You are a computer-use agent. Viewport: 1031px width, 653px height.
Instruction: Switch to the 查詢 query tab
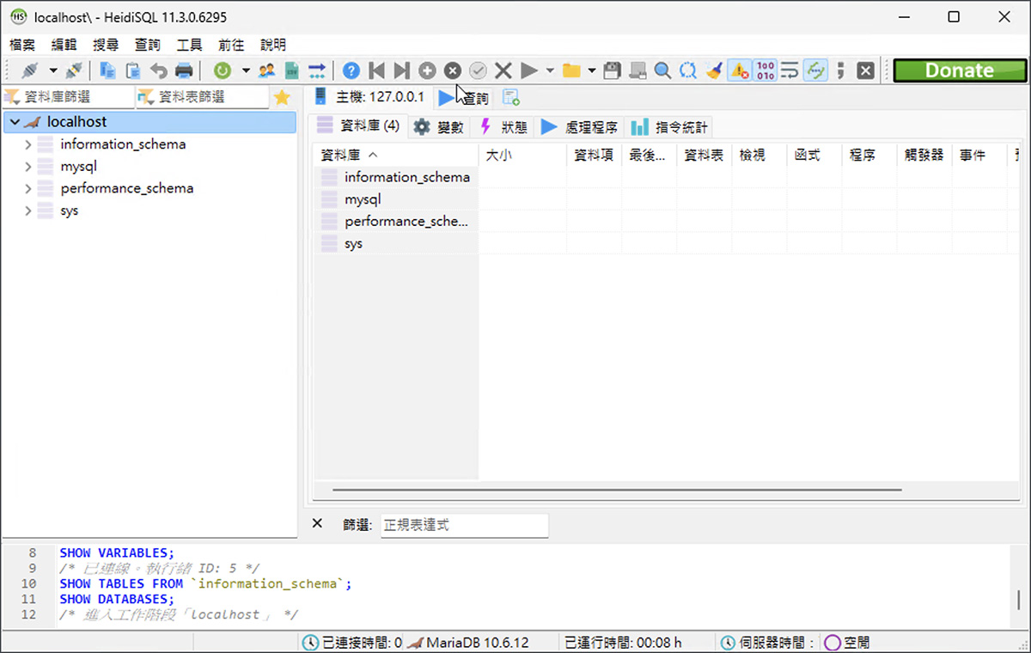click(465, 98)
